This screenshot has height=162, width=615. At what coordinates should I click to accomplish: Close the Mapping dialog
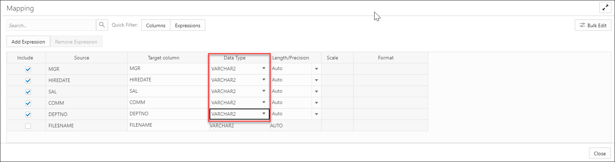click(x=600, y=154)
